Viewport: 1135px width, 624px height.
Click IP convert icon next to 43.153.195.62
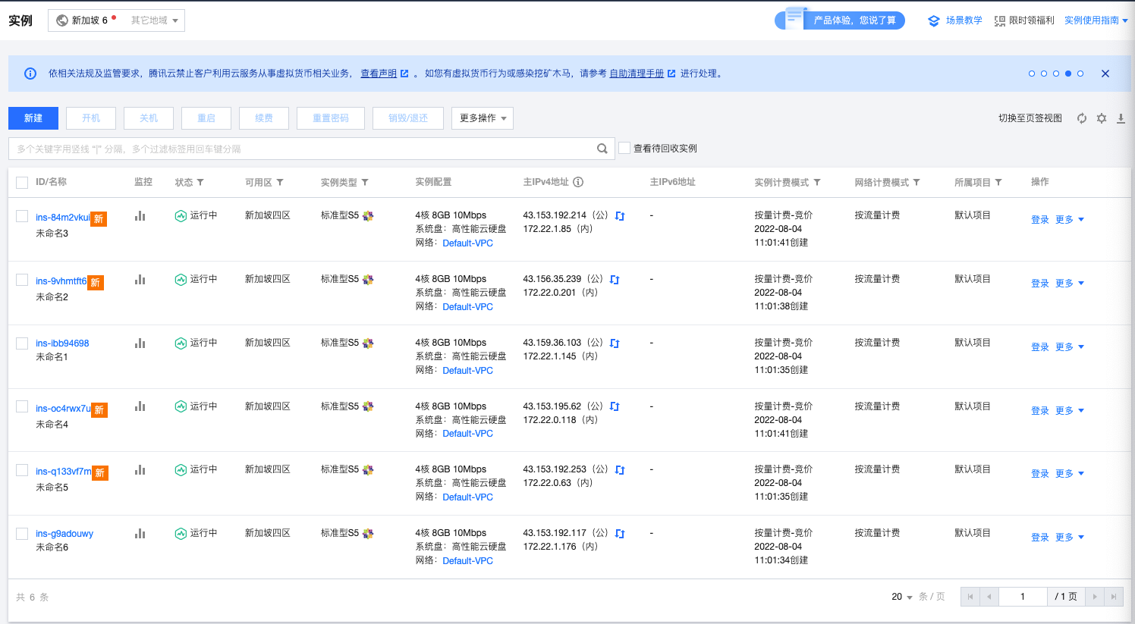coord(615,406)
